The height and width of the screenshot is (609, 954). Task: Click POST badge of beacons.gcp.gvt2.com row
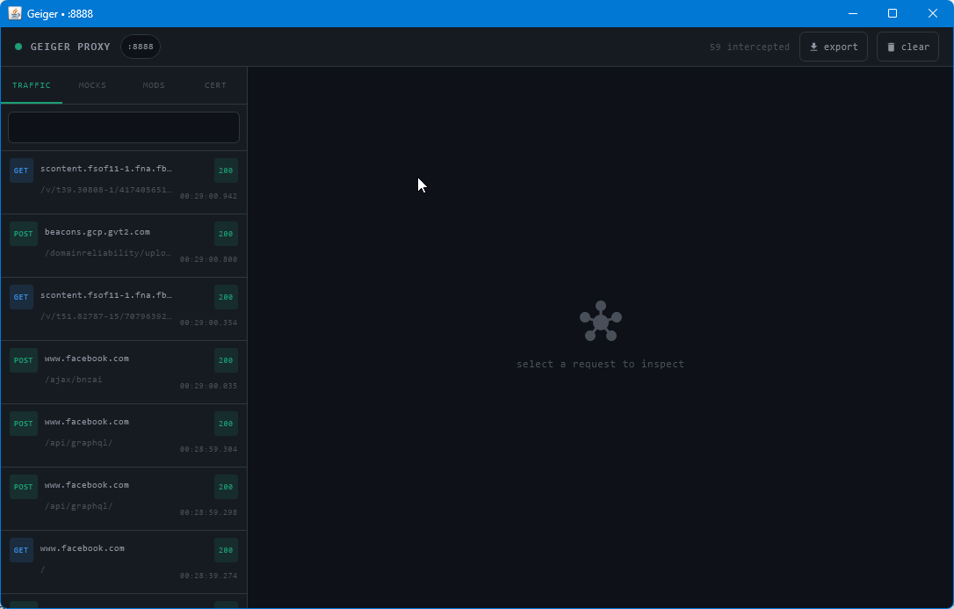click(x=23, y=234)
